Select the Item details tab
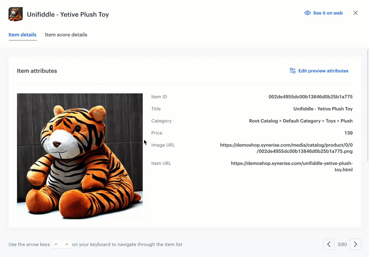This screenshot has height=257, width=369. pyautogui.click(x=22, y=34)
